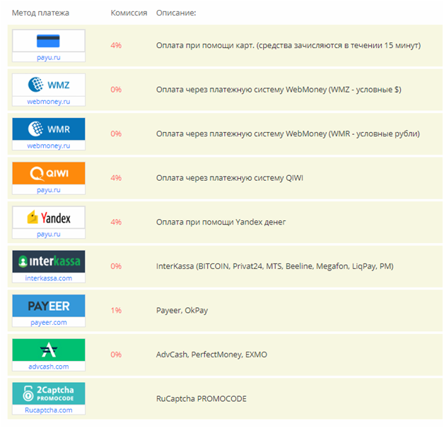Click the 'Метод платежа' column header

click(40, 13)
